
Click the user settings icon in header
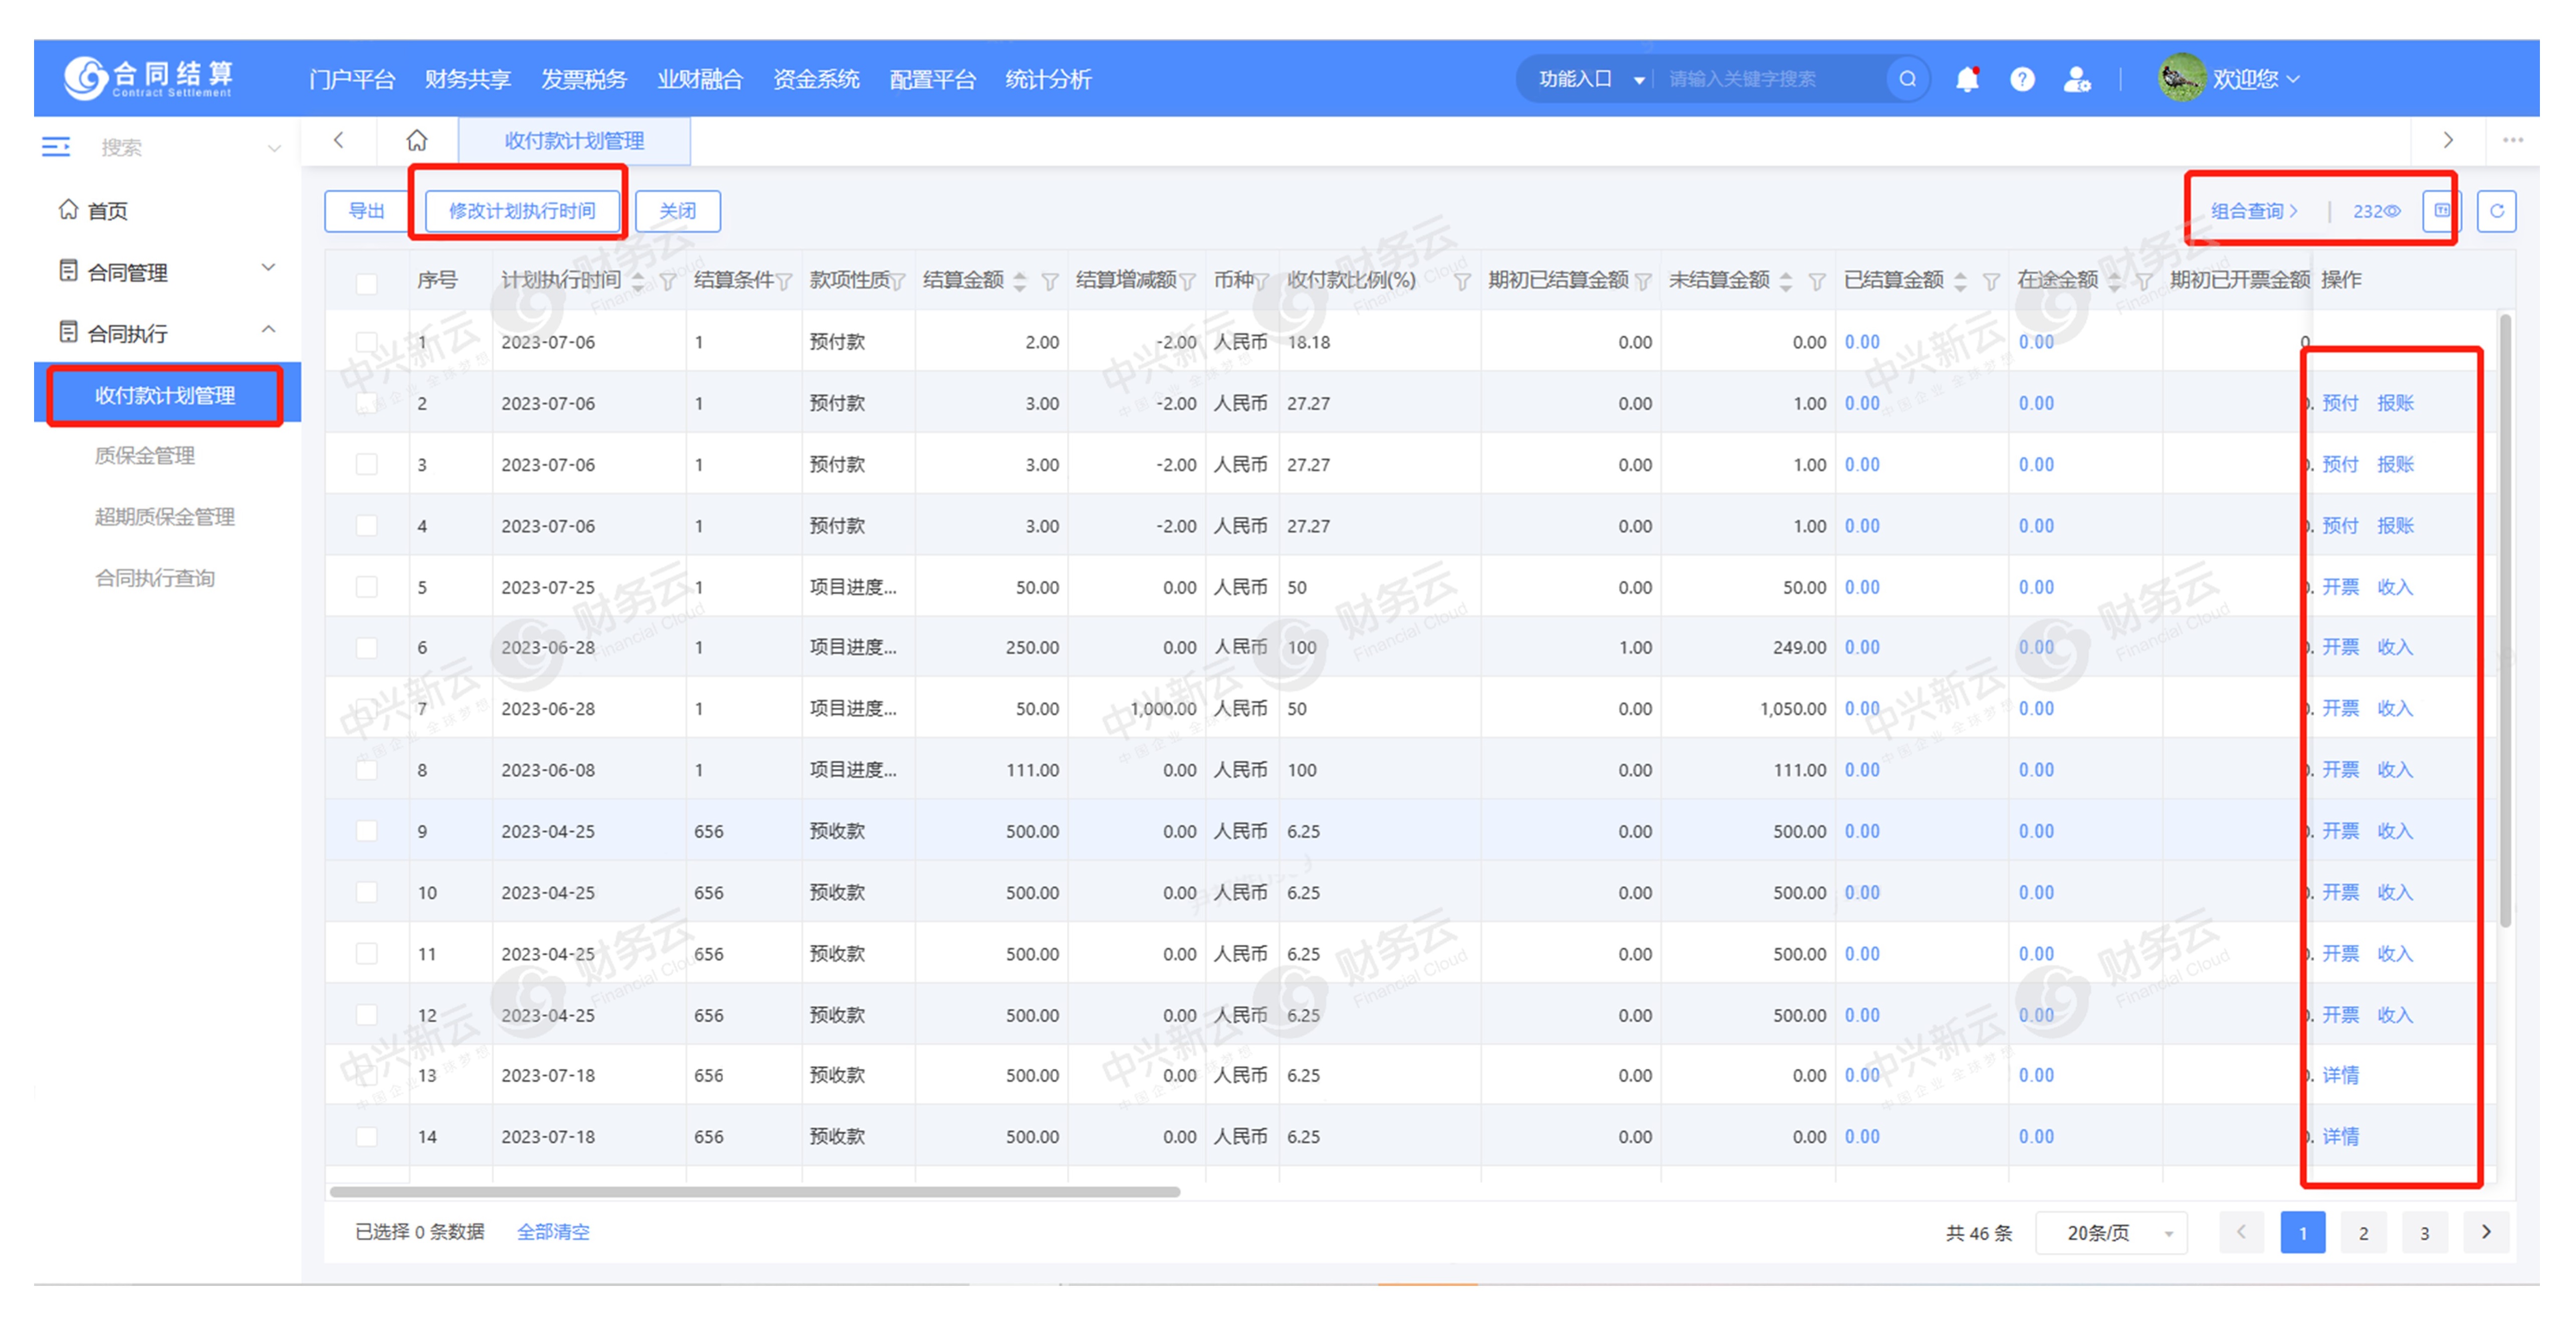pyautogui.click(x=2077, y=79)
